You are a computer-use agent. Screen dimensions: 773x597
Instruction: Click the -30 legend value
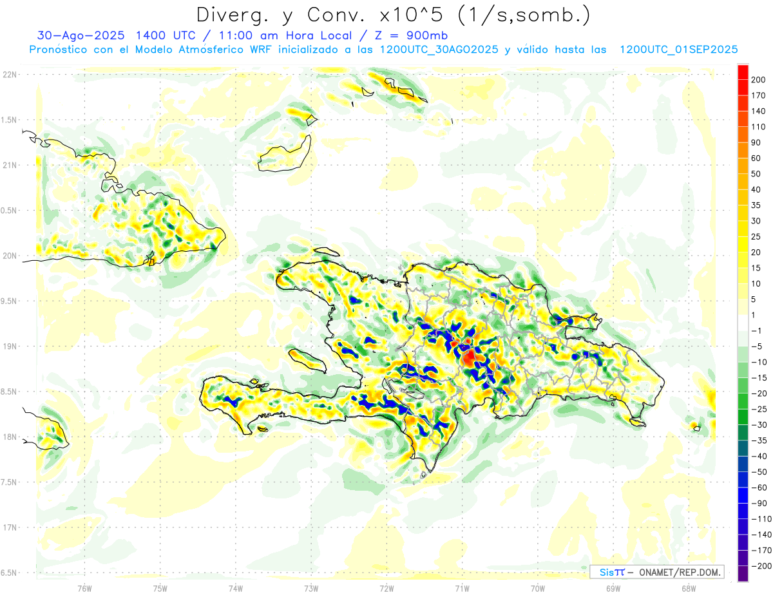[759, 425]
